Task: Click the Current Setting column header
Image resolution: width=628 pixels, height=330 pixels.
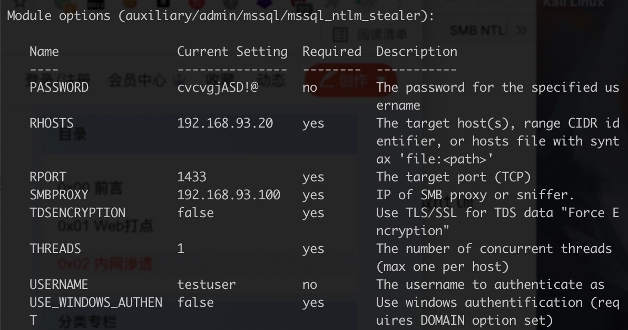Action: pos(232,52)
